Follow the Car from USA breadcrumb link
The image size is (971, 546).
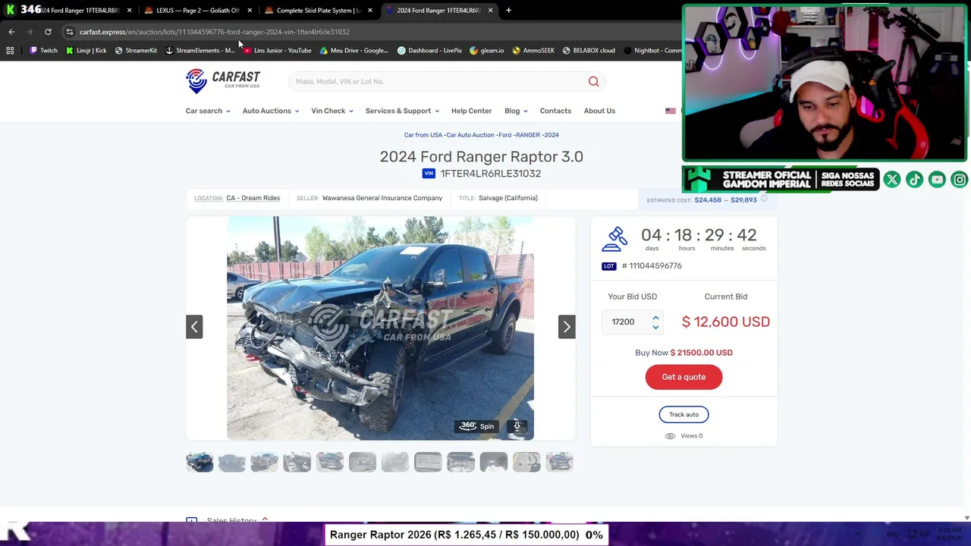click(423, 135)
